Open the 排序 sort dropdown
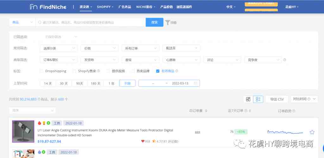This screenshot has height=158, width=324. click(32, 110)
